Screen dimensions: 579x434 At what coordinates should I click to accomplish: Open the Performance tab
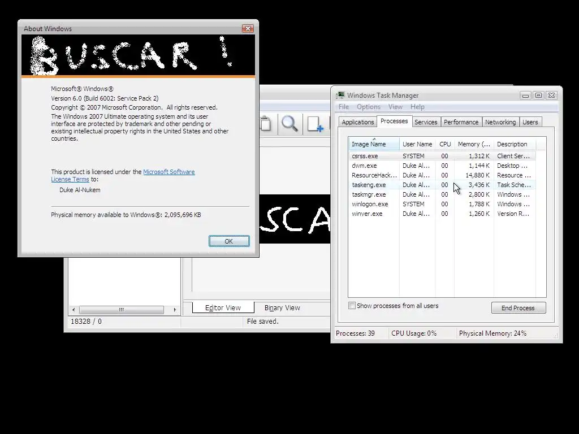461,122
